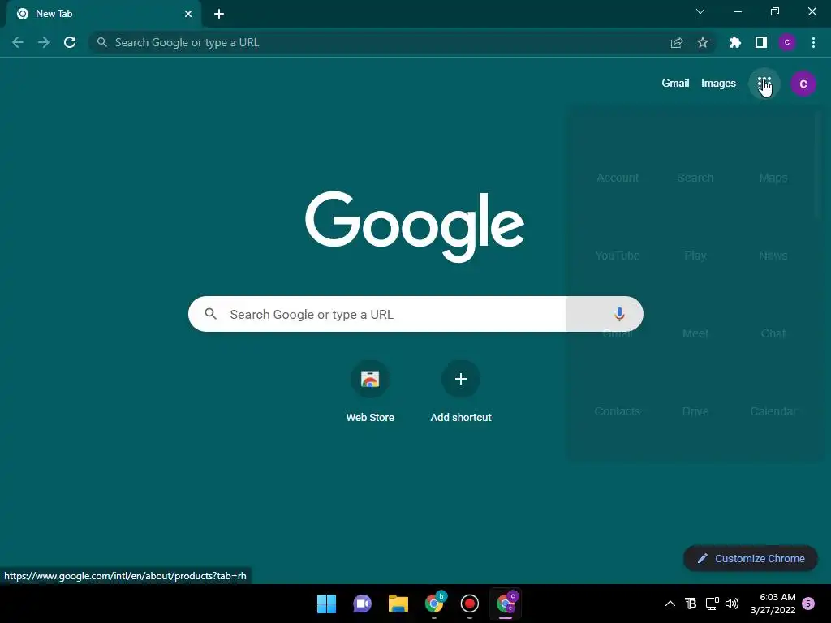This screenshot has width=831, height=623.
Task: Open the Gmail link
Action: [675, 84]
